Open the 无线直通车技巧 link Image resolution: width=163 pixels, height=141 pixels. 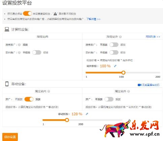pos(151,85)
